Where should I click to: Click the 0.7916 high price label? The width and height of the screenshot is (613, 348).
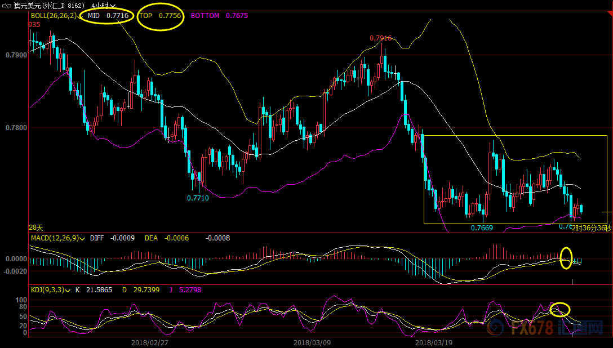tap(380, 38)
